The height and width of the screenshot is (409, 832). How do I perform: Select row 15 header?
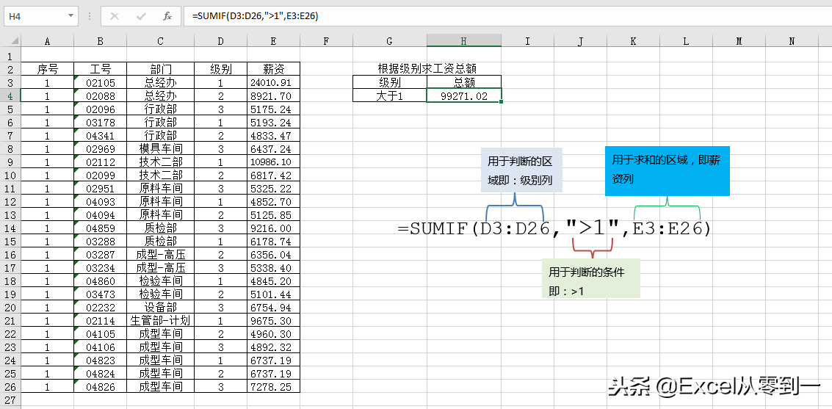pos(10,241)
